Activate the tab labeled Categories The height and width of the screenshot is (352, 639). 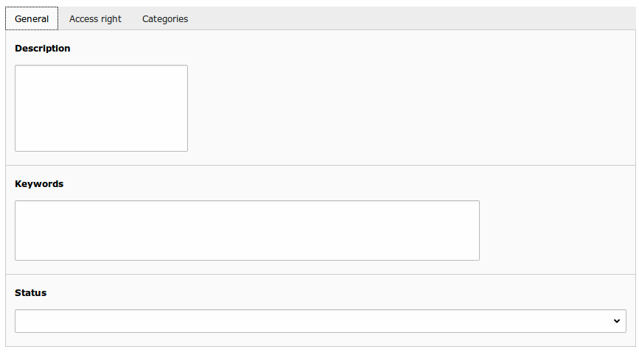[165, 18]
